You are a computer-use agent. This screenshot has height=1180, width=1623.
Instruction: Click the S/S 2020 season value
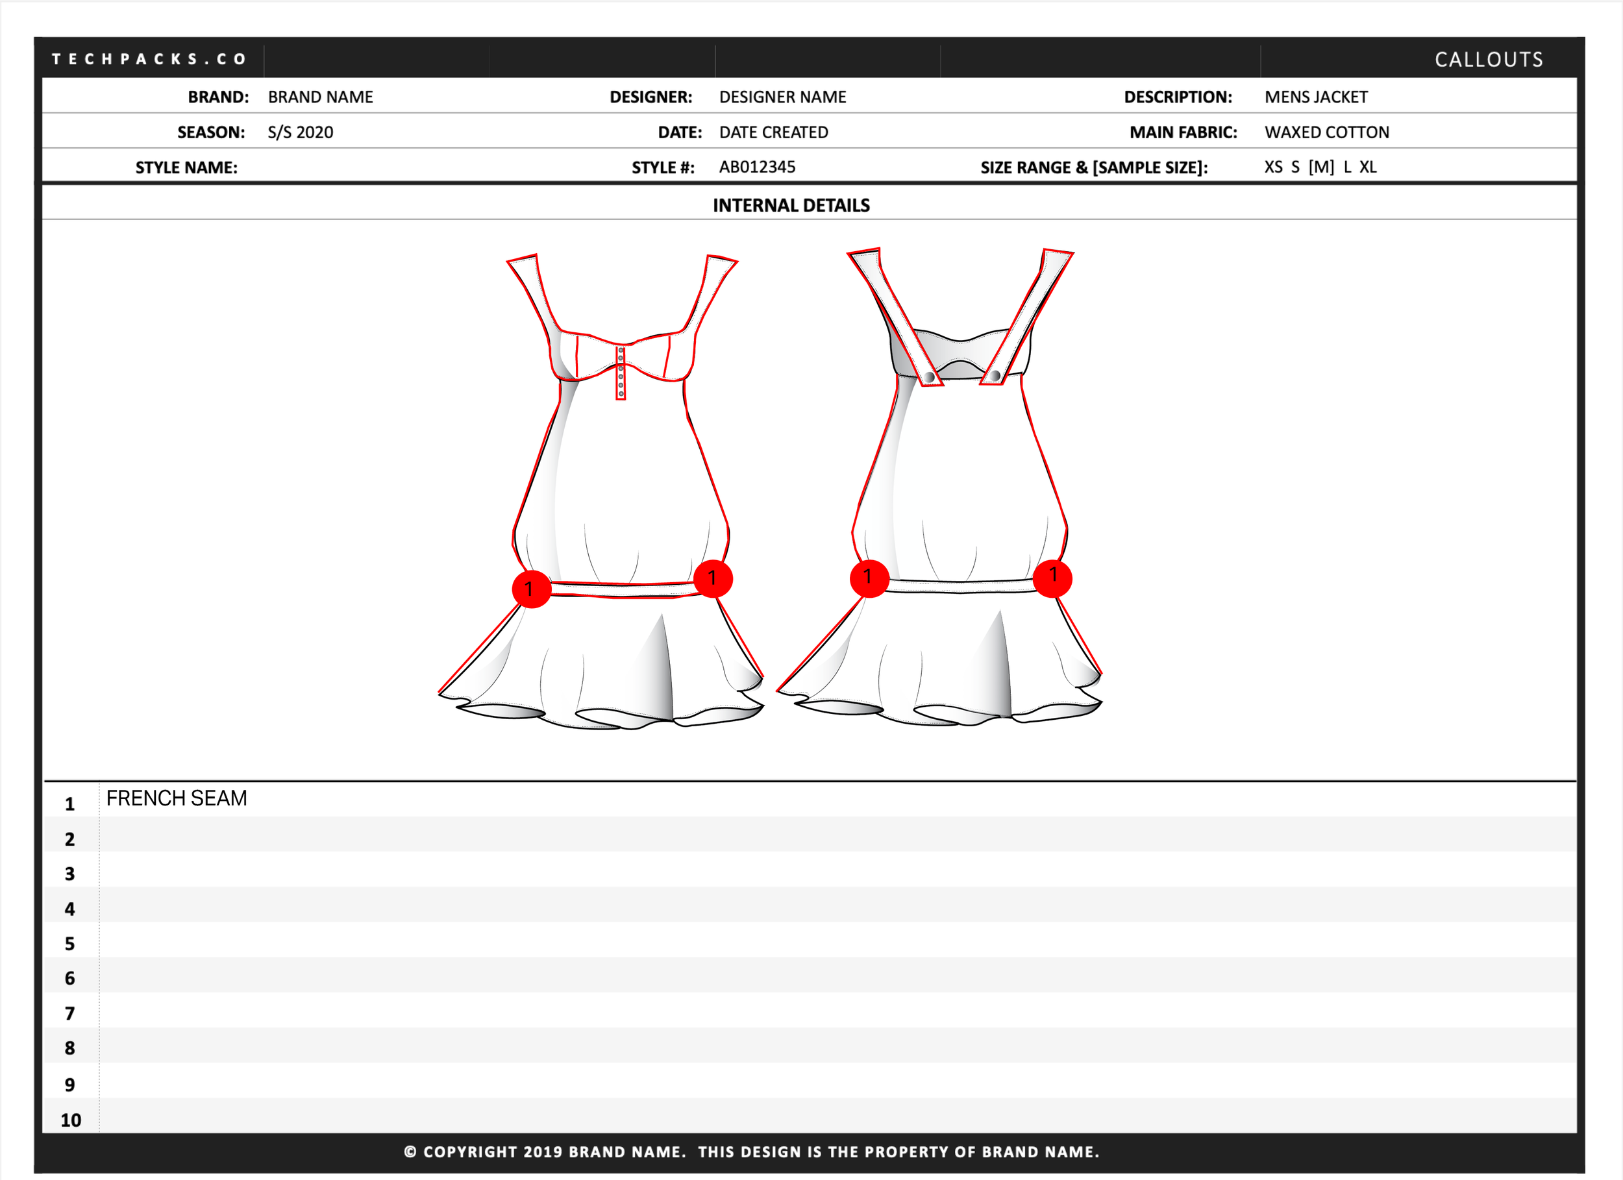pyautogui.click(x=300, y=132)
